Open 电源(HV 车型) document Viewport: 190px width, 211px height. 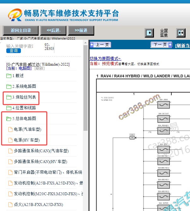point(27,140)
